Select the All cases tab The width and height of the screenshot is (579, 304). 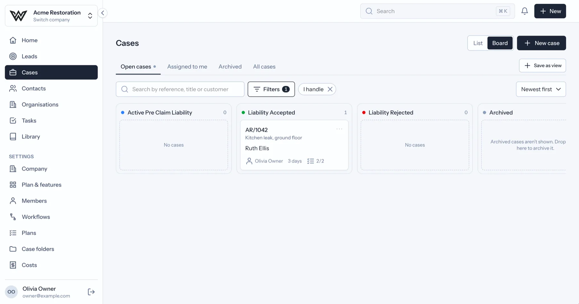coord(264,67)
